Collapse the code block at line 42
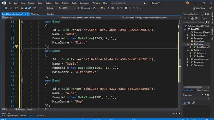Viewport: 214px width, 120px height. pos(22,51)
